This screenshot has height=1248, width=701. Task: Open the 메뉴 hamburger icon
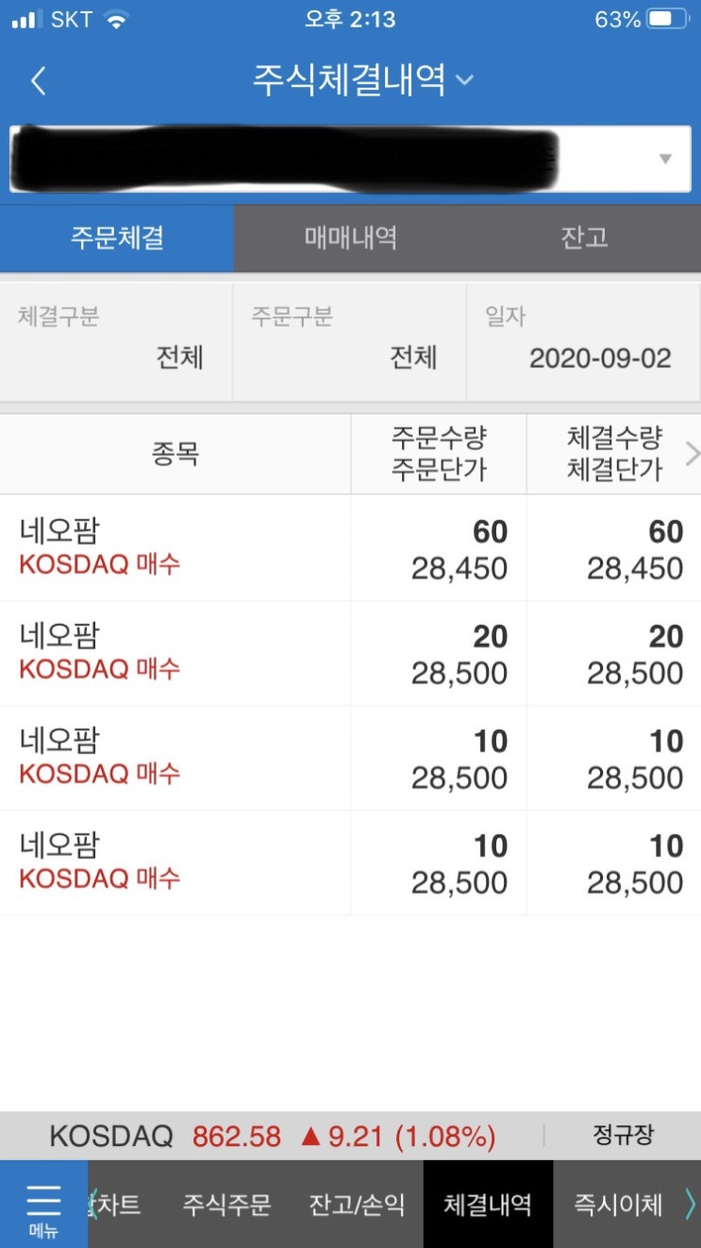(x=43, y=1203)
